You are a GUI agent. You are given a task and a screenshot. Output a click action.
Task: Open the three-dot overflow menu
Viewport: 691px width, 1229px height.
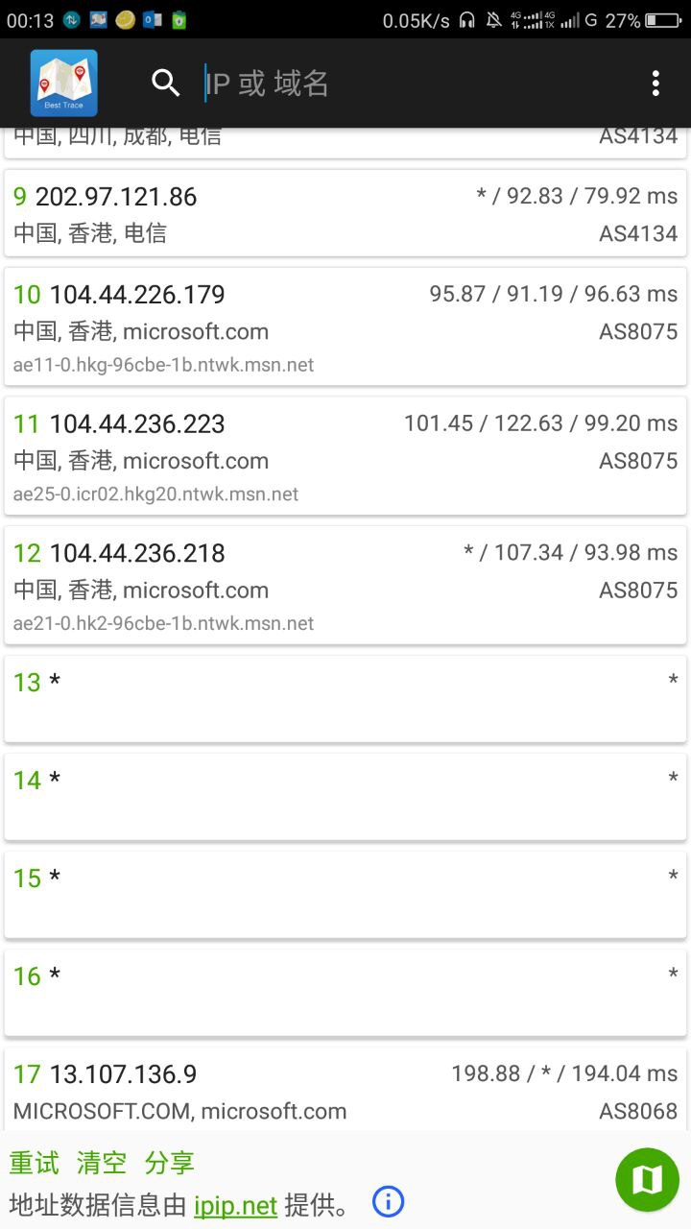pos(655,84)
